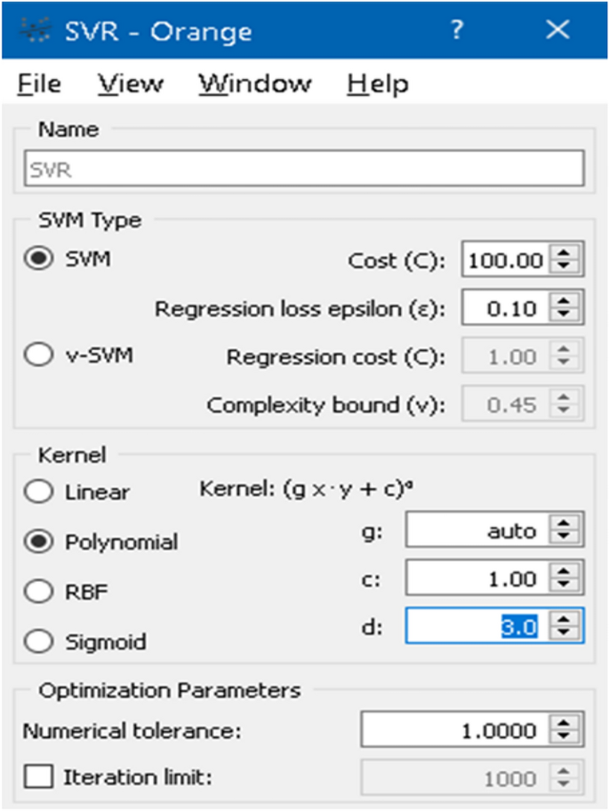
Task: Select the ν-SVM radio button
Action: coord(39,355)
